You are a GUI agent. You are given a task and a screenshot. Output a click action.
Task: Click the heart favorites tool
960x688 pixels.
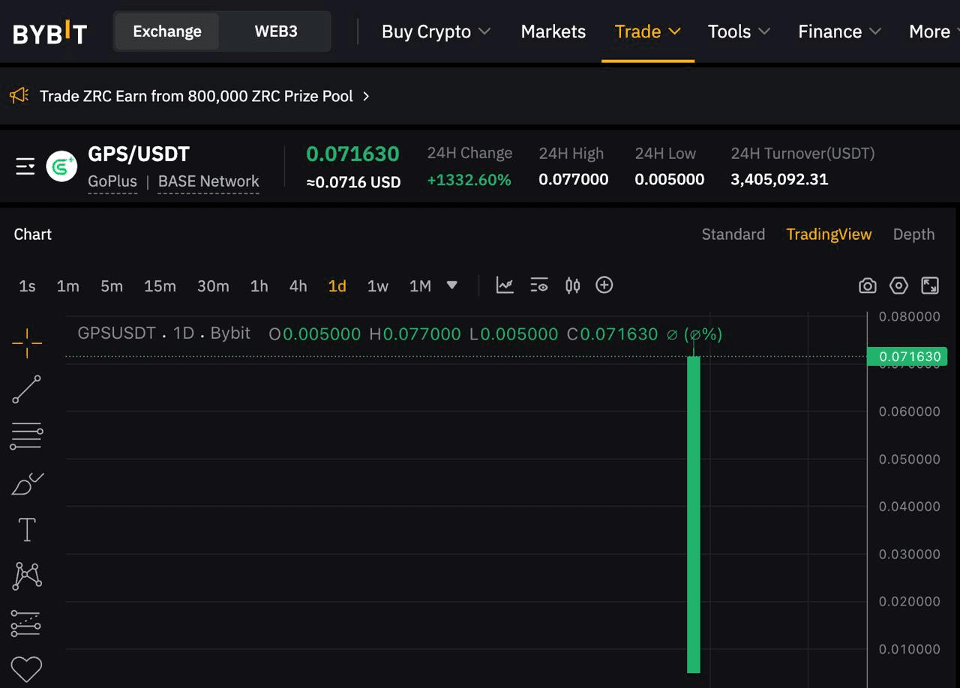coord(26,669)
